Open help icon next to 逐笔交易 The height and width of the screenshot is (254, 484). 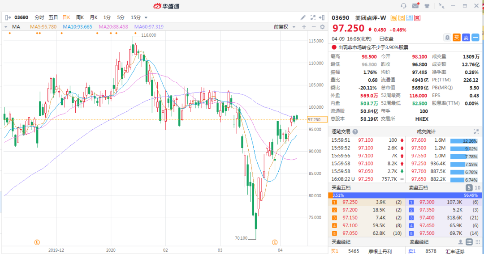355,131
